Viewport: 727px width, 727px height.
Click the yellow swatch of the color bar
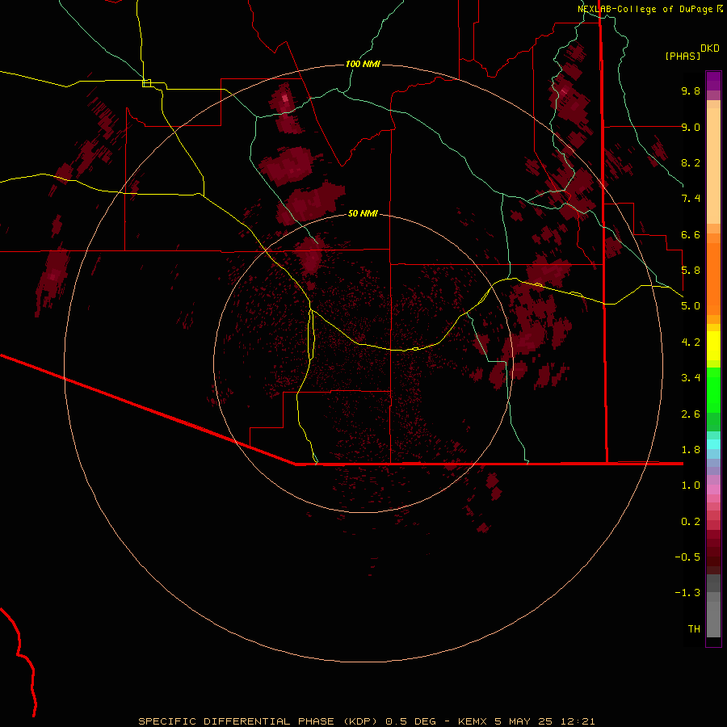[x=713, y=346]
